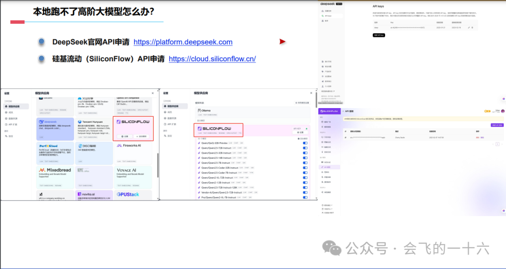Toggle the Qwen2.5-Coder-32B-Instruct model switch

pos(305,168)
